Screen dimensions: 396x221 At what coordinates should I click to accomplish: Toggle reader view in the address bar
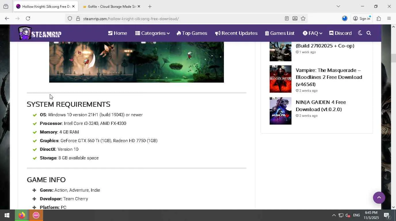(287, 18)
